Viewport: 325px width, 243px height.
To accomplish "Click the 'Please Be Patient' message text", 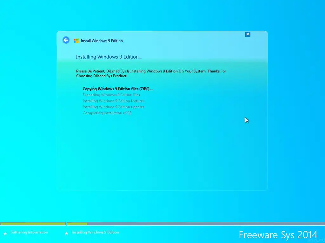I will 151,73.
